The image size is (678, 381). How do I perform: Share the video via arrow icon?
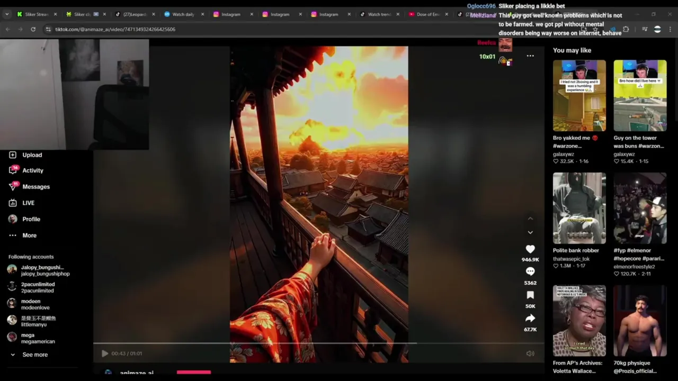point(530,318)
